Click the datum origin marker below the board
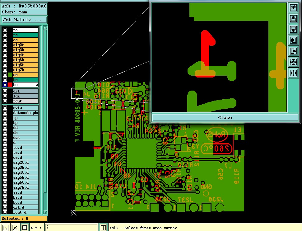302x231 pixels. (74, 213)
